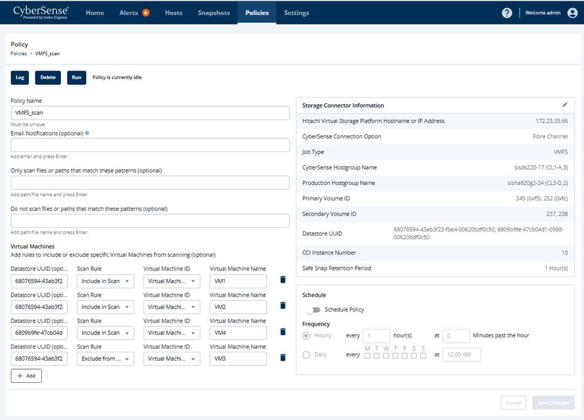Viewport: 584px width, 420px height.
Task: Click the Cancel button
Action: pyautogui.click(x=513, y=403)
